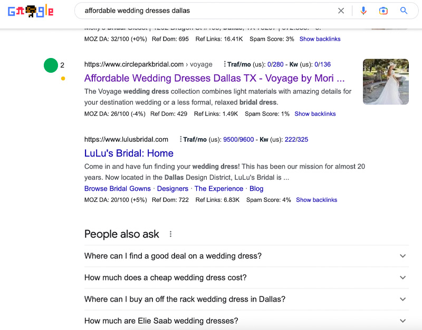Click the green circle rank indicator
422x330 pixels.
pos(51,65)
